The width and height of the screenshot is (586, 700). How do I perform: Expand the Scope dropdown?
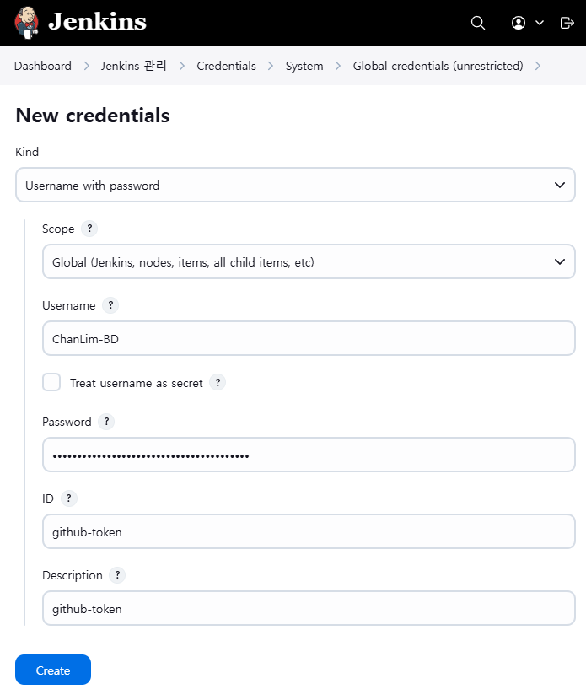pyautogui.click(x=309, y=262)
